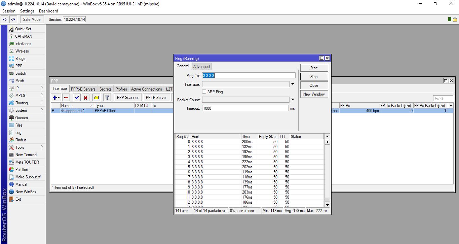Open a New Terminal

pos(26,155)
